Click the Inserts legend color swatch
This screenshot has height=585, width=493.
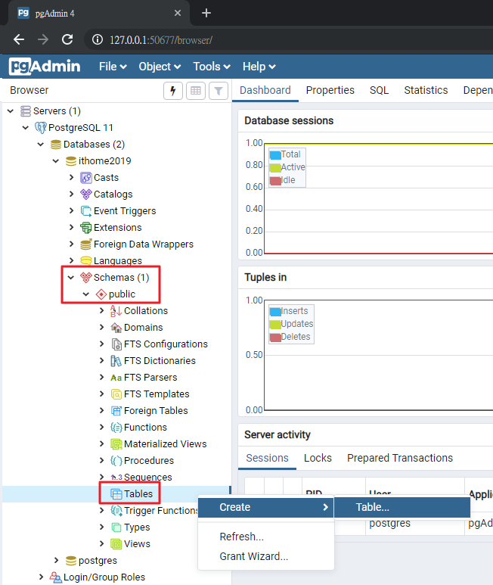pyautogui.click(x=275, y=312)
